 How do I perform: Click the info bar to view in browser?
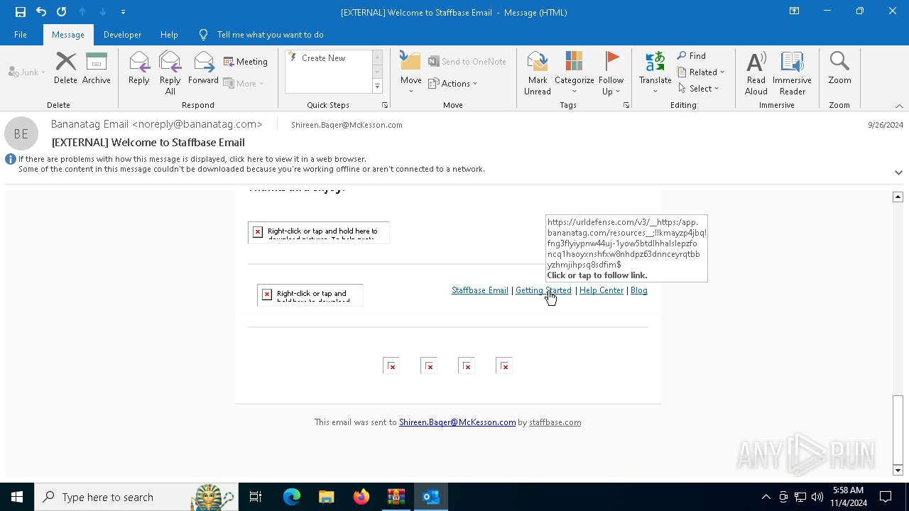[251, 164]
